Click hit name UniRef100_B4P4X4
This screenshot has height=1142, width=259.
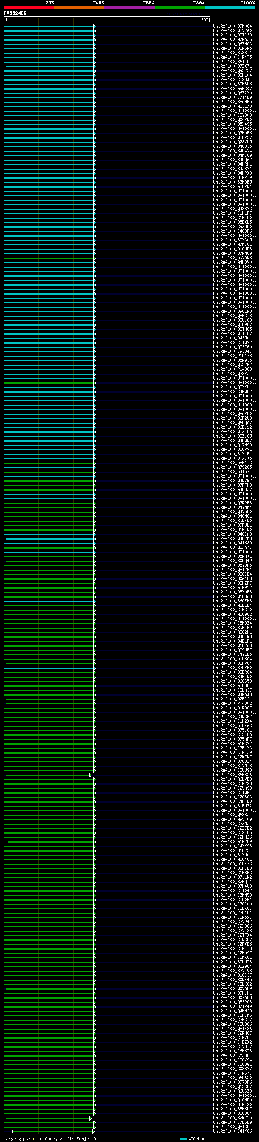[232, 151]
